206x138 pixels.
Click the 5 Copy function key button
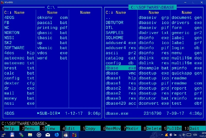coord(91,129)
